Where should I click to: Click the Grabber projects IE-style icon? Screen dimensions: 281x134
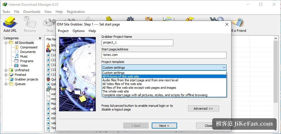pyautogui.click(x=11, y=79)
